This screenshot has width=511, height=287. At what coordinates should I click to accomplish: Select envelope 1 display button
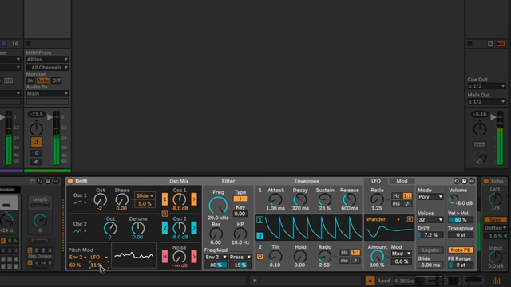[x=259, y=220]
